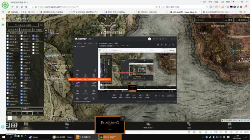Open the mode dropdown beside the streaming app logo

pos(91,39)
